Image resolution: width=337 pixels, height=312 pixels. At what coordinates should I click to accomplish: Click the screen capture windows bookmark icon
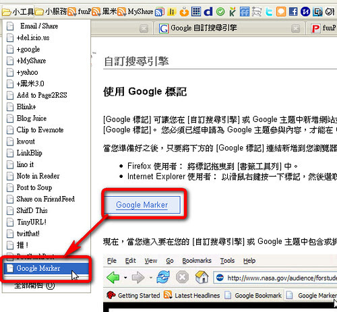(317, 11)
